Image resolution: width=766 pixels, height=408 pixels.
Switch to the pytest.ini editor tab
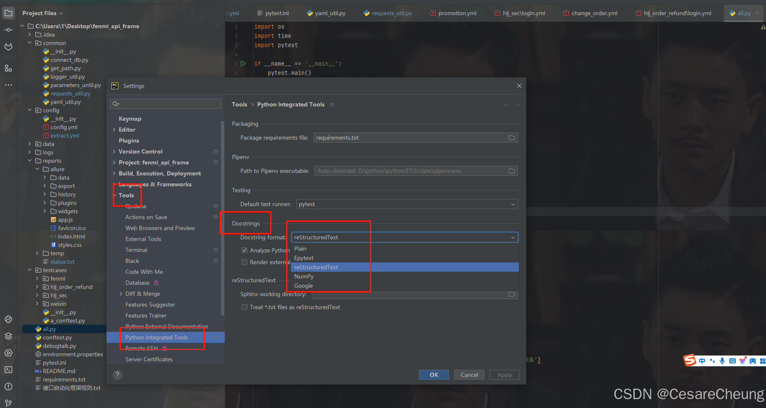273,13
